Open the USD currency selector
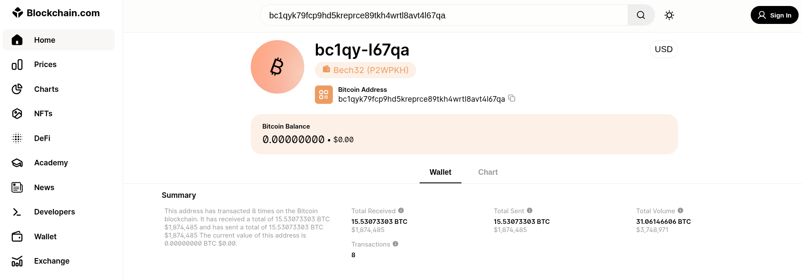 pos(663,49)
